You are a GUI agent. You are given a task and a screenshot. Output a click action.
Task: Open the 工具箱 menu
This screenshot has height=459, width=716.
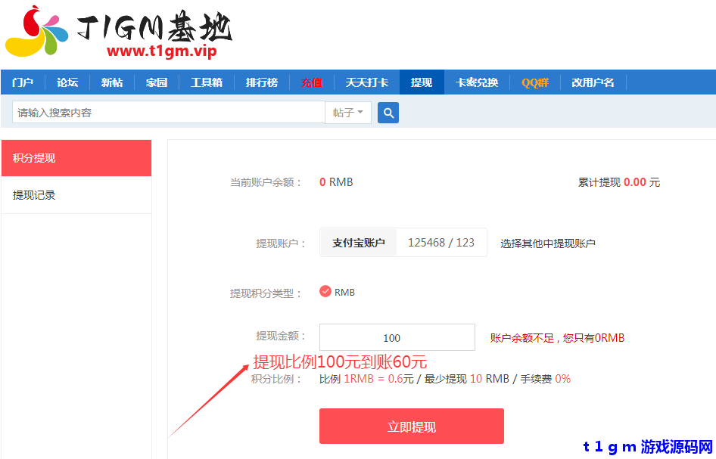click(206, 82)
